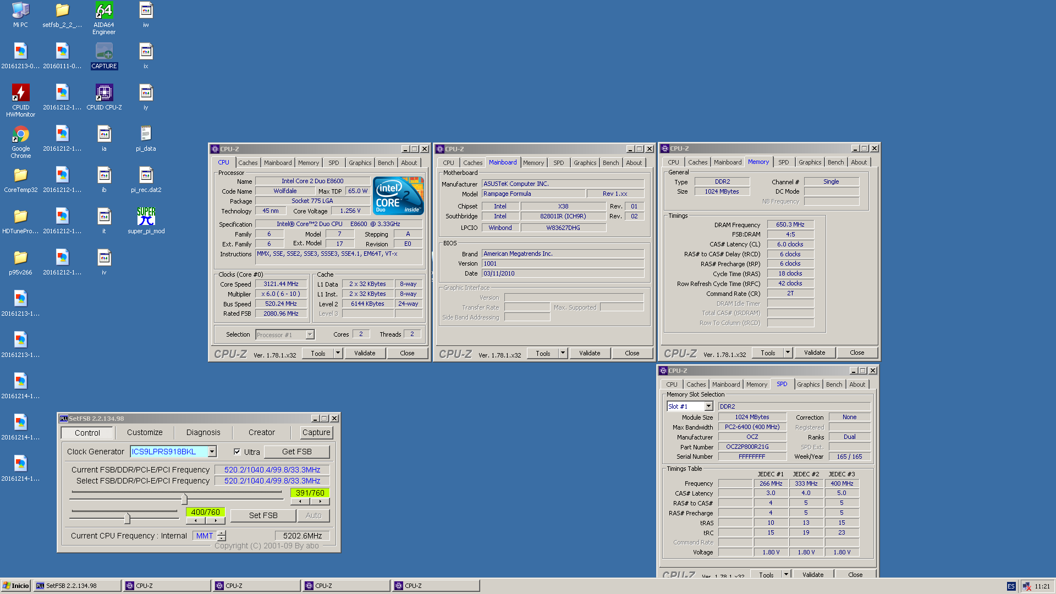The height and width of the screenshot is (594, 1056).
Task: Select the ix file icon
Action: click(x=146, y=56)
